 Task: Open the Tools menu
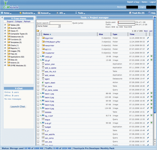(80, 13)
